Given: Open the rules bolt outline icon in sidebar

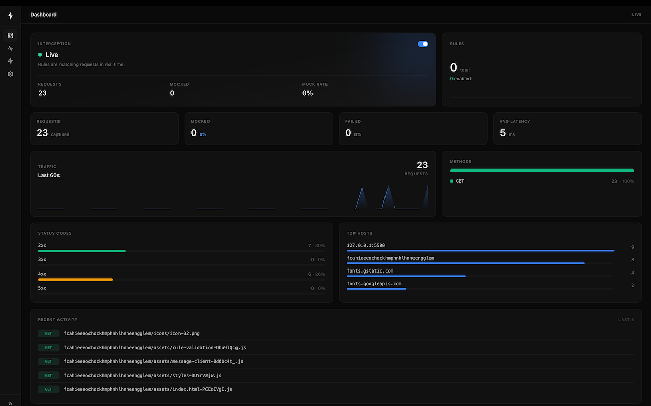Looking at the screenshot, I should (10, 61).
